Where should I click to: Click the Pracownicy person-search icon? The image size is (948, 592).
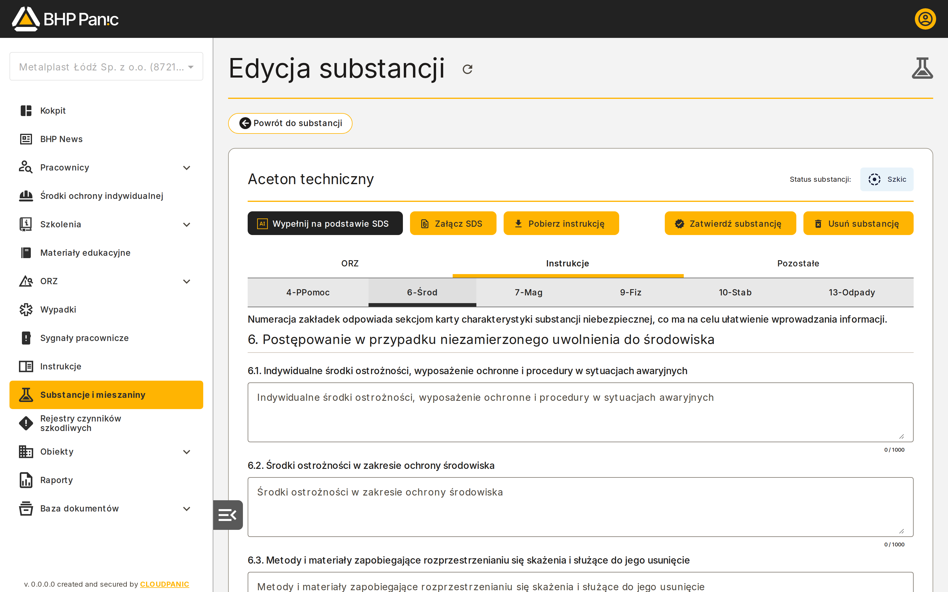pos(26,168)
